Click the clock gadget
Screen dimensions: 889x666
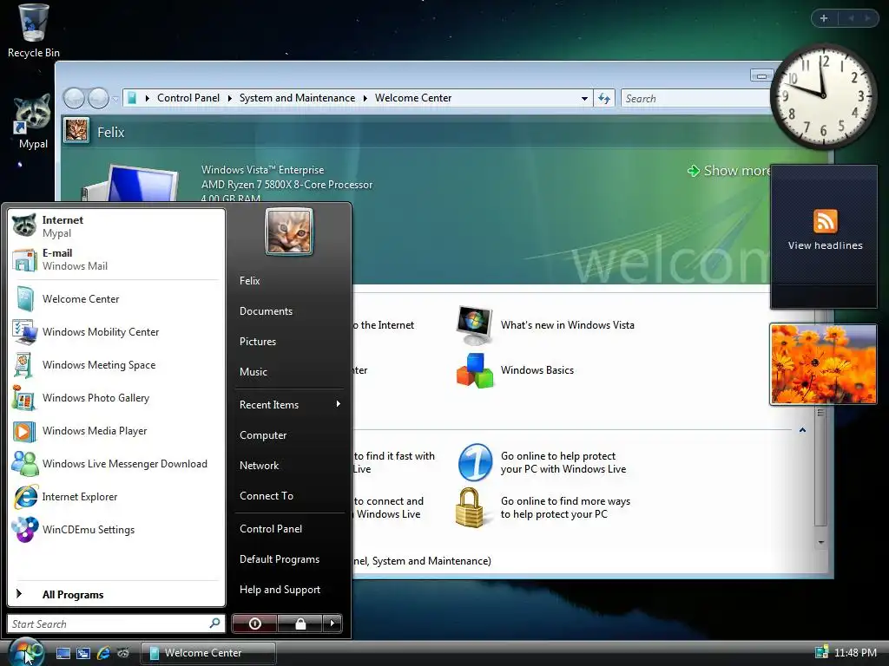point(823,96)
